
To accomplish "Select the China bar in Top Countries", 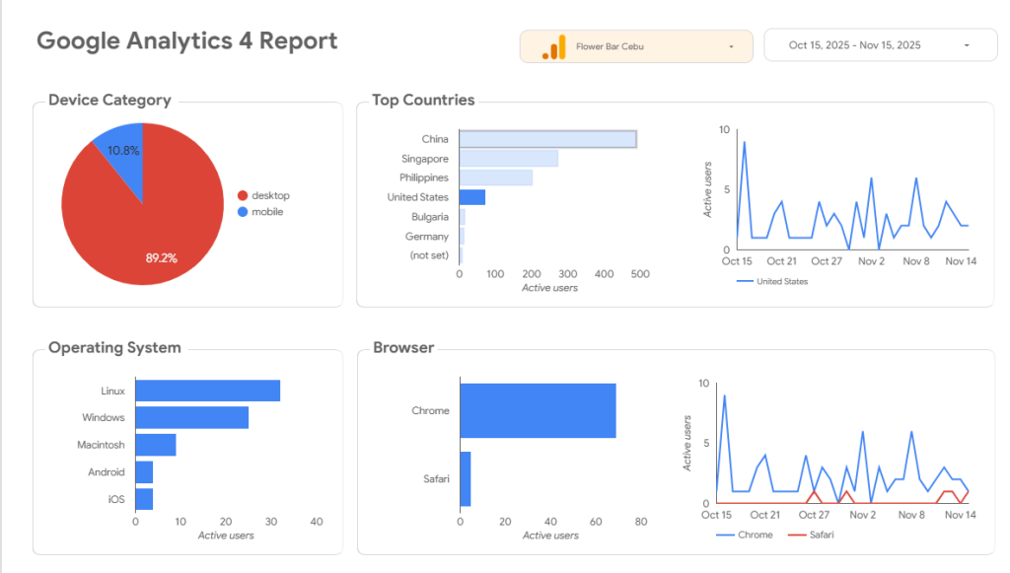I will point(547,139).
